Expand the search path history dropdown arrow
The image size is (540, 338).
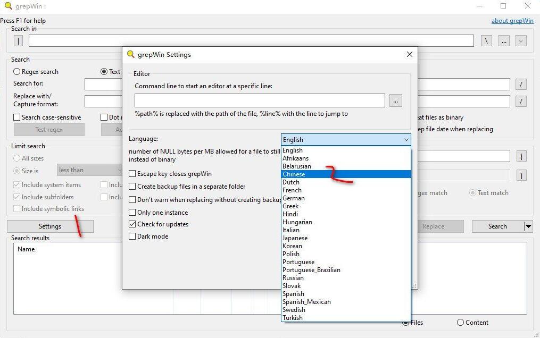tap(521, 41)
